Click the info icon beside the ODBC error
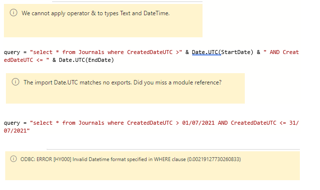The width and height of the screenshot is (320, 190). (x=13, y=159)
